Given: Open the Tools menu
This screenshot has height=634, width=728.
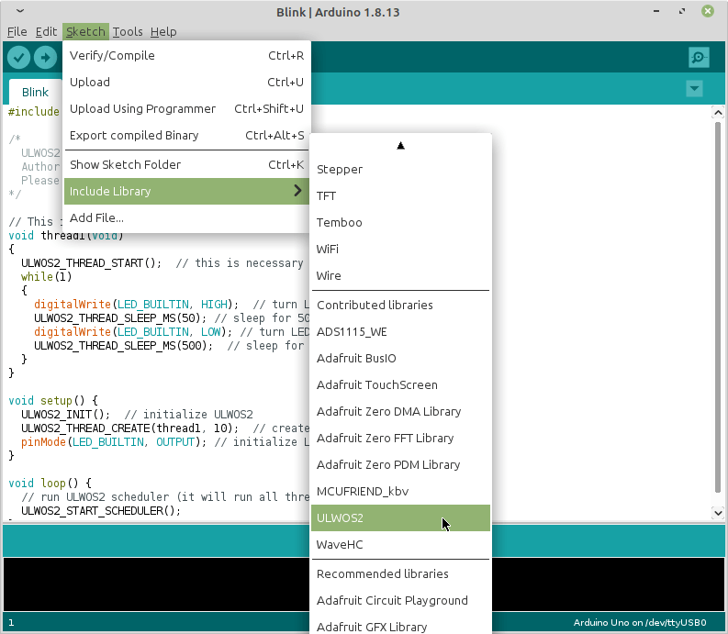Looking at the screenshot, I should click(128, 32).
